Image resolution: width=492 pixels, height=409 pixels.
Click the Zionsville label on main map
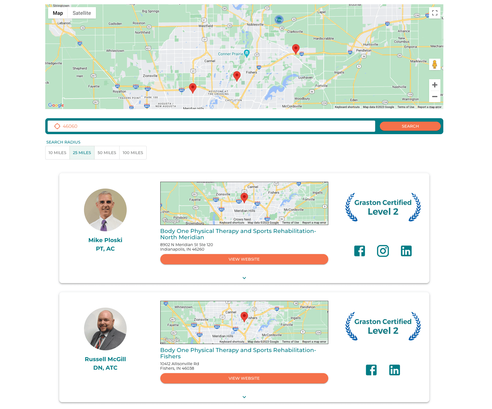tap(150, 76)
